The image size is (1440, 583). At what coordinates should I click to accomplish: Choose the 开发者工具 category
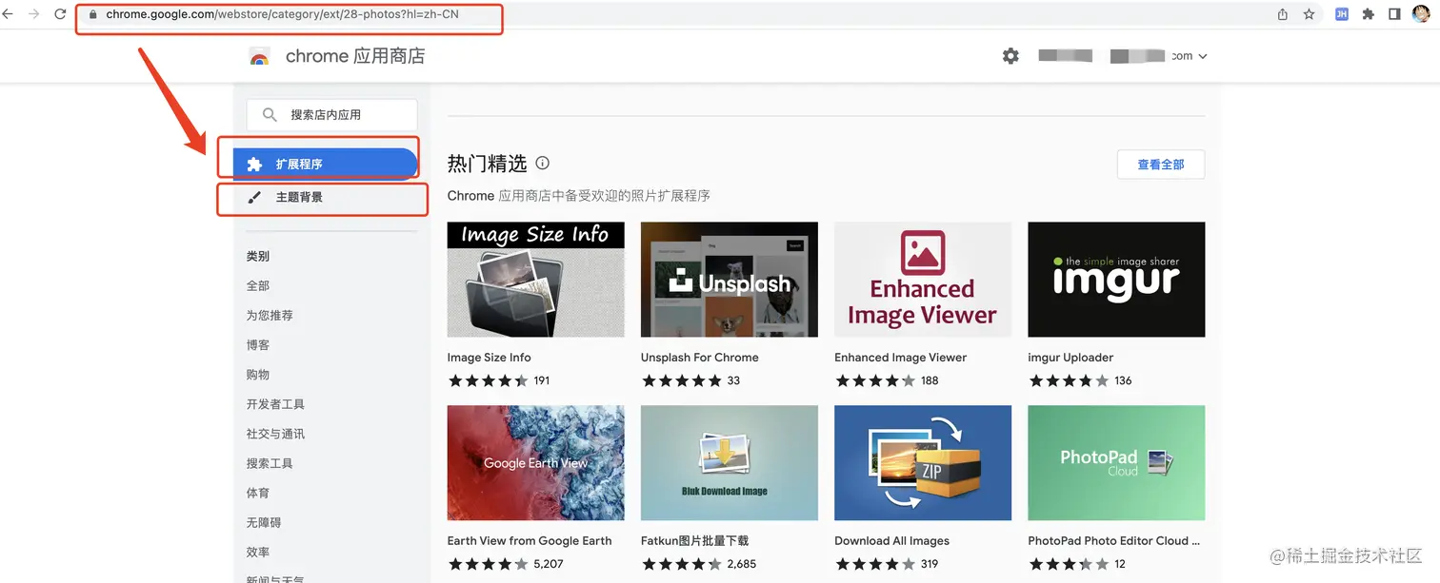tap(275, 404)
